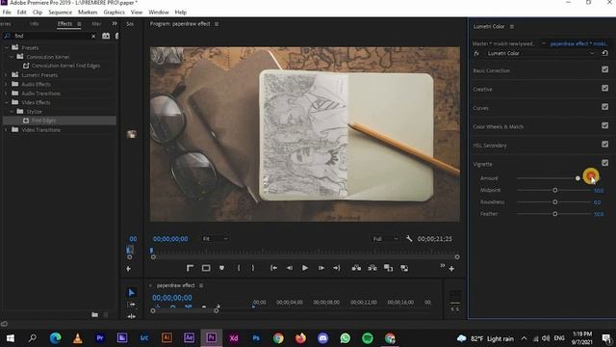Click the effects search input field

[51, 37]
